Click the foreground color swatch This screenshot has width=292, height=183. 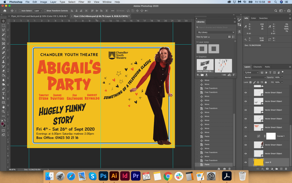3,124
